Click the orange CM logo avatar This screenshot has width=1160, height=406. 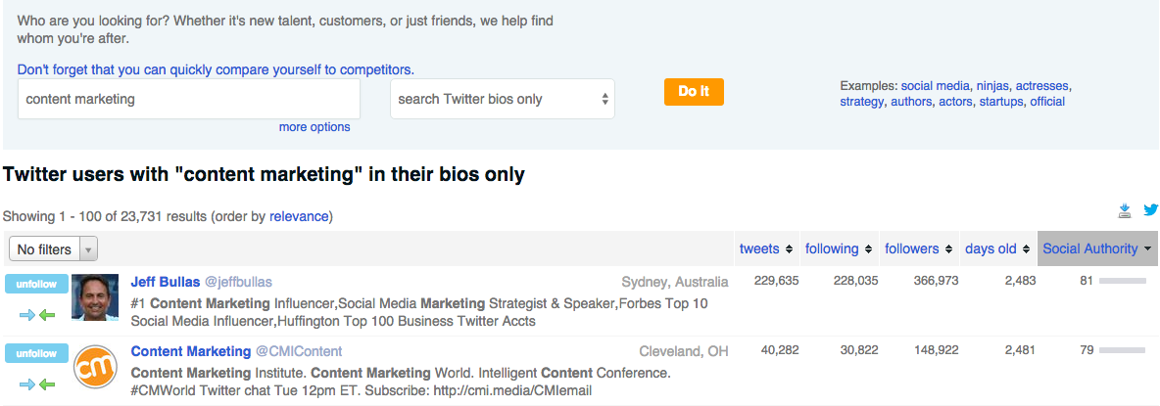click(96, 369)
